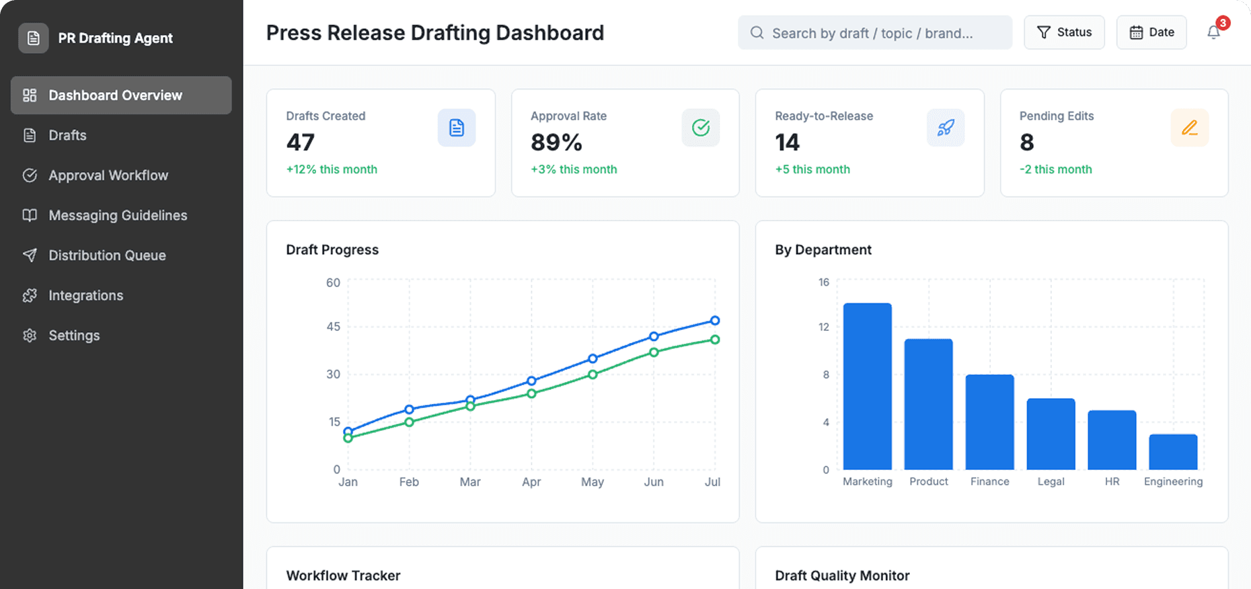The image size is (1251, 589).
Task: Open notifications via the bell icon
Action: [1213, 32]
